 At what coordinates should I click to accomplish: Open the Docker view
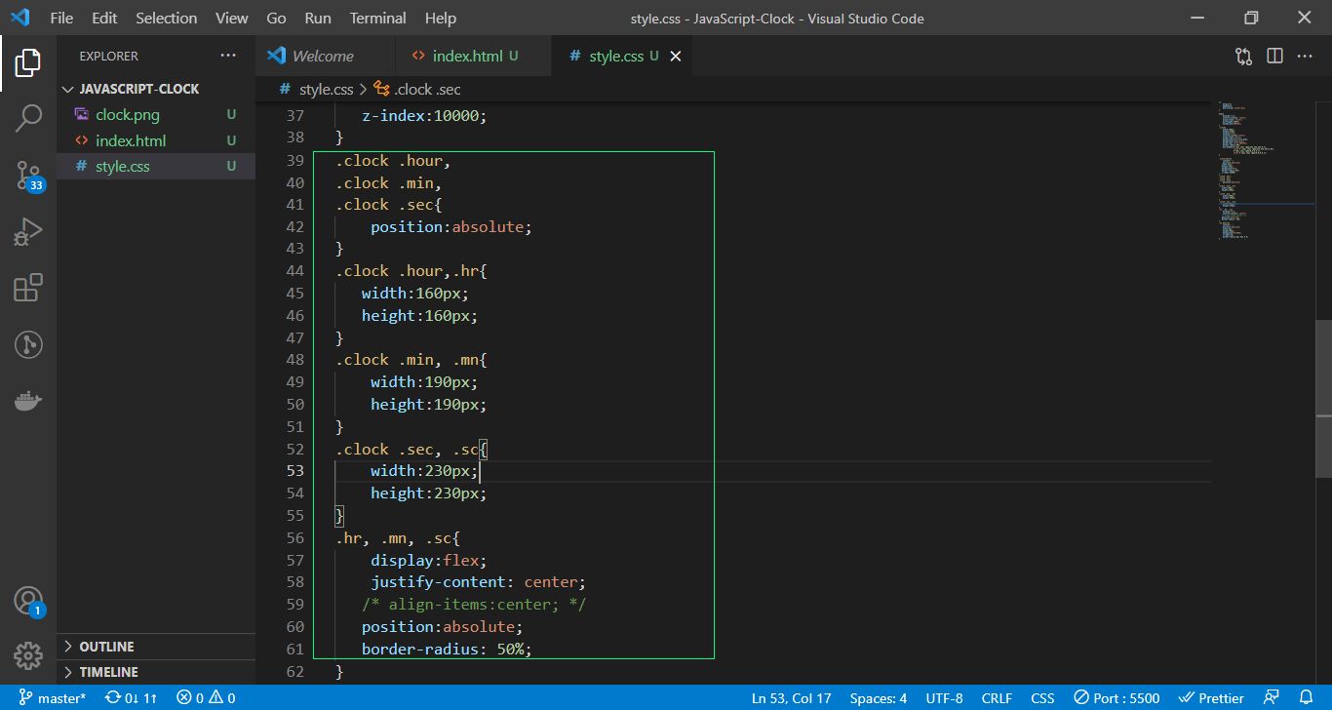[27, 401]
